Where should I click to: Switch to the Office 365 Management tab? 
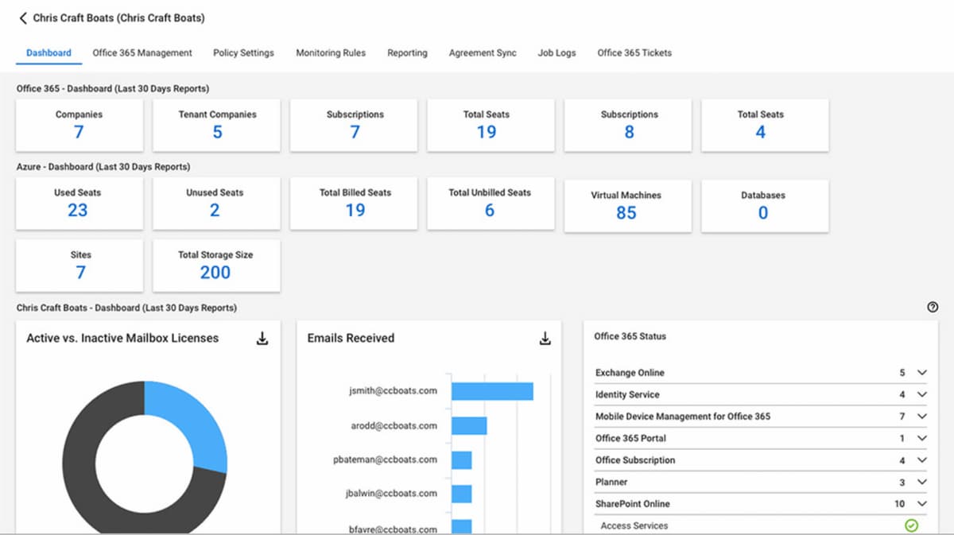(142, 53)
